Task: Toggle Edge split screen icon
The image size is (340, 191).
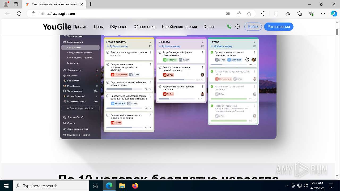Action: click(276, 14)
